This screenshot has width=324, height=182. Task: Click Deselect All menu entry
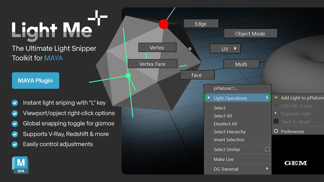[x=225, y=124]
